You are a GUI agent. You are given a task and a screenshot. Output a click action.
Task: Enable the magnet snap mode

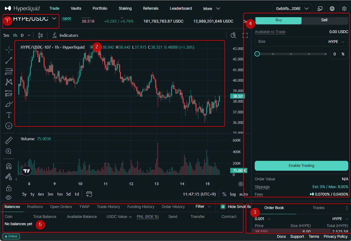point(9,166)
